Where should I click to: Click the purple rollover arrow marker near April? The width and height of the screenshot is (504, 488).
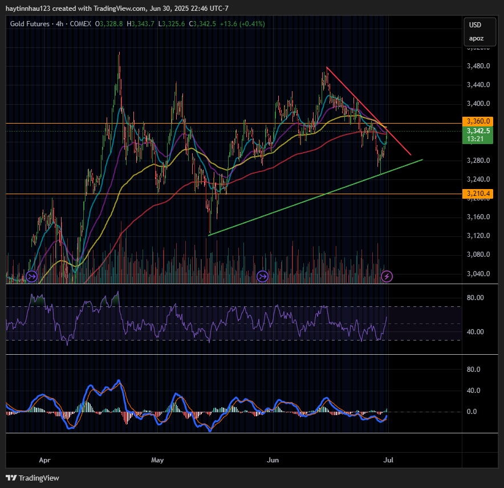point(31,276)
